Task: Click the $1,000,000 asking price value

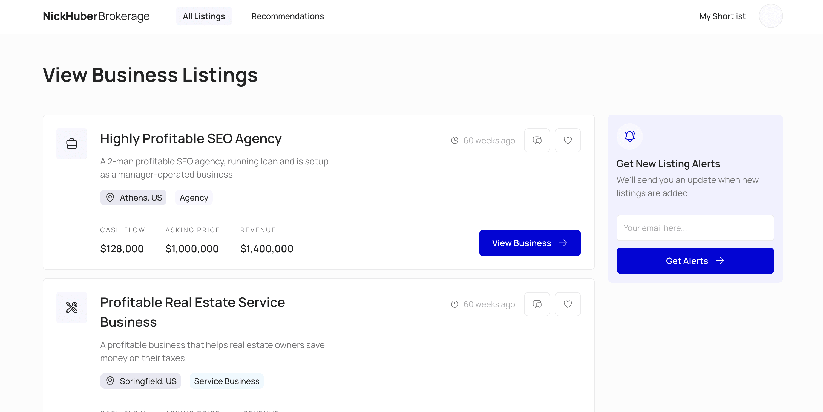Action: click(192, 249)
